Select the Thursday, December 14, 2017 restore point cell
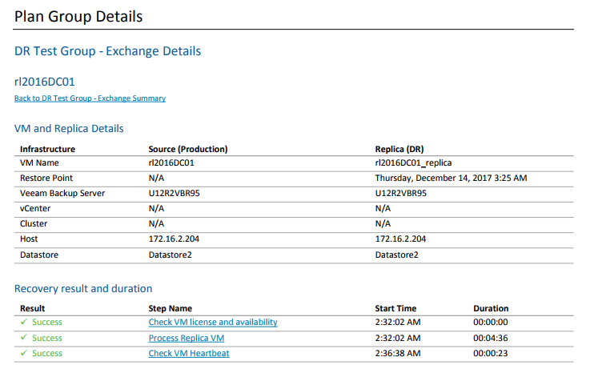The width and height of the screenshot is (598, 373). 451,178
